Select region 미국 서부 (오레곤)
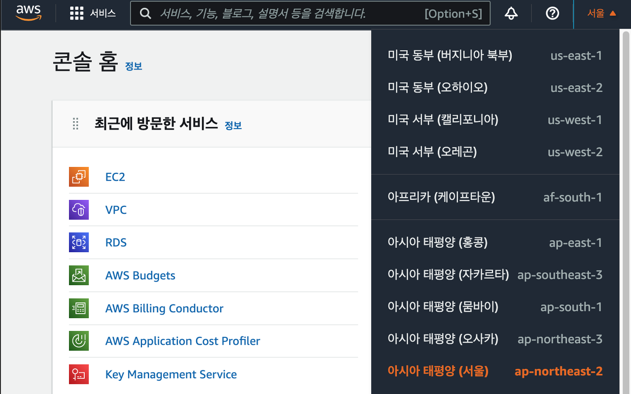The height and width of the screenshot is (394, 631). pos(495,152)
